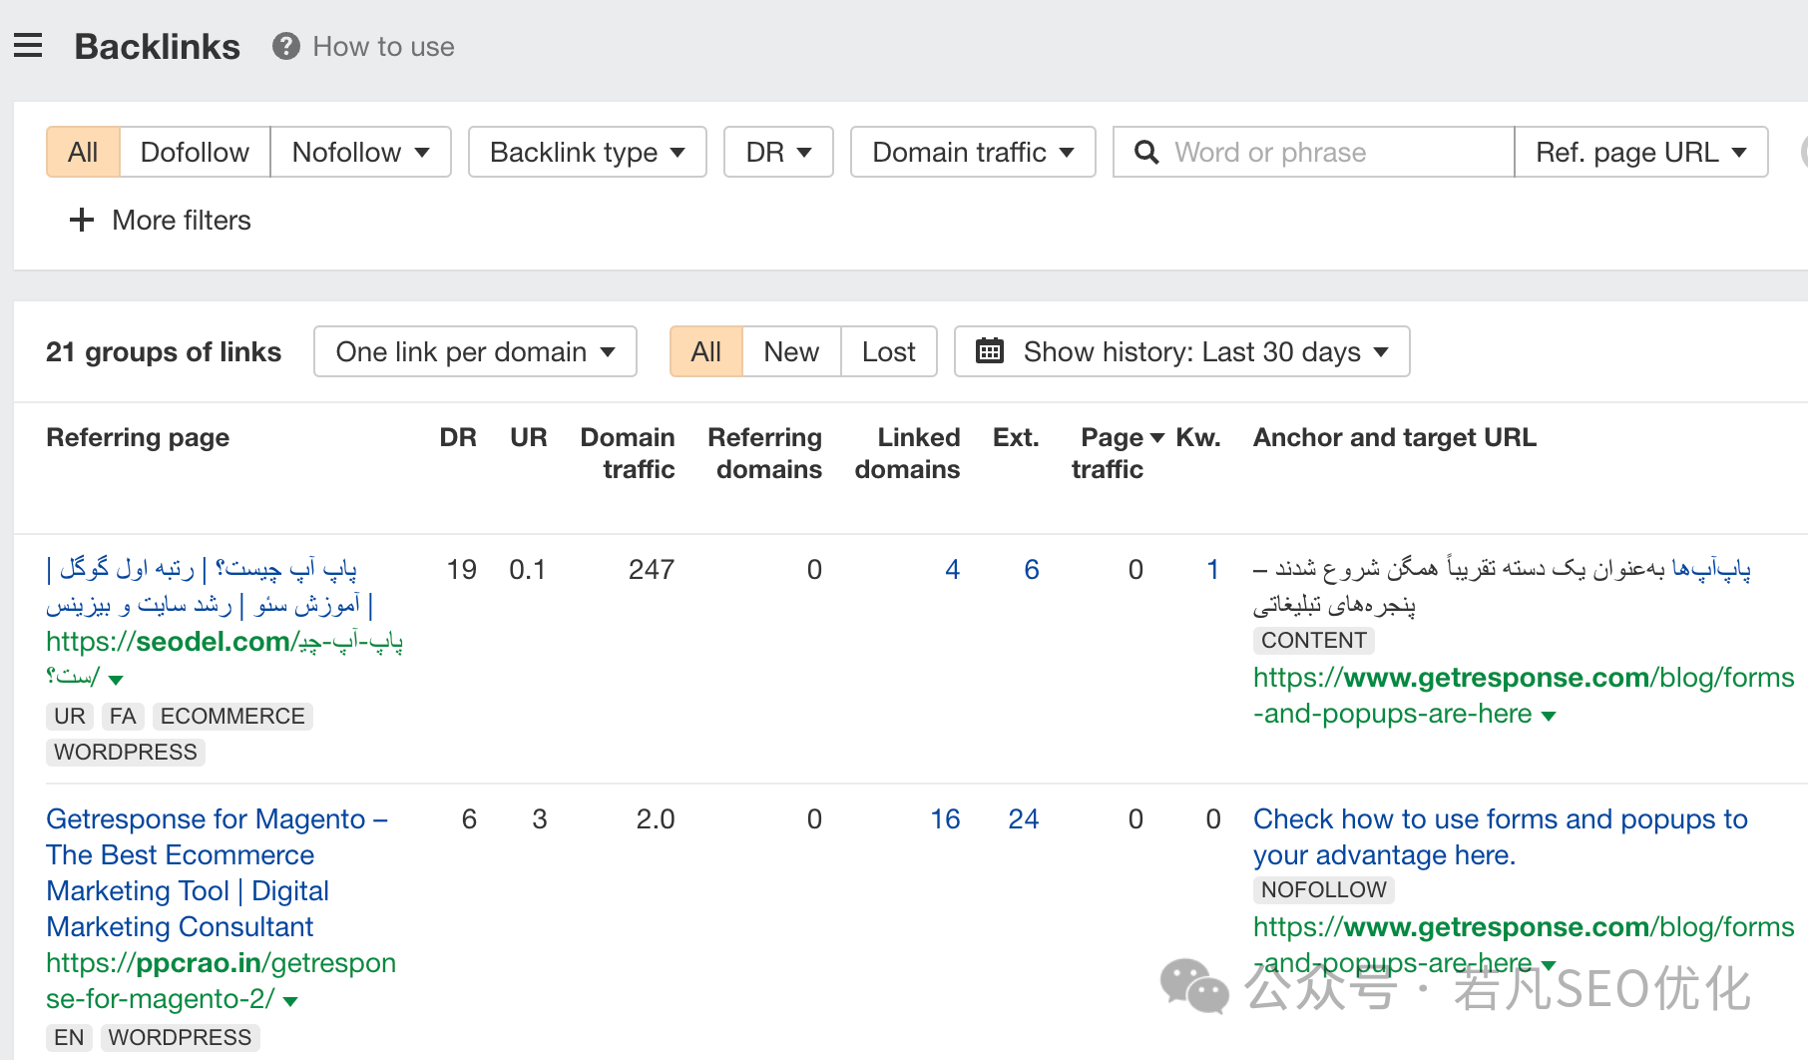The width and height of the screenshot is (1808, 1060).
Task: Click the magnifier search icon
Action: tap(1146, 152)
